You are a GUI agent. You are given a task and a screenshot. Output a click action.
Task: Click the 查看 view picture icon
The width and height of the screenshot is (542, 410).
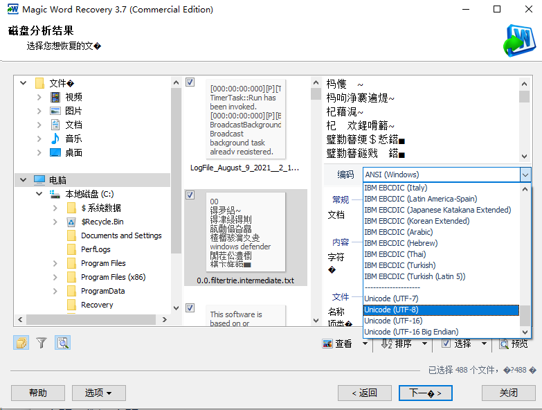point(327,344)
